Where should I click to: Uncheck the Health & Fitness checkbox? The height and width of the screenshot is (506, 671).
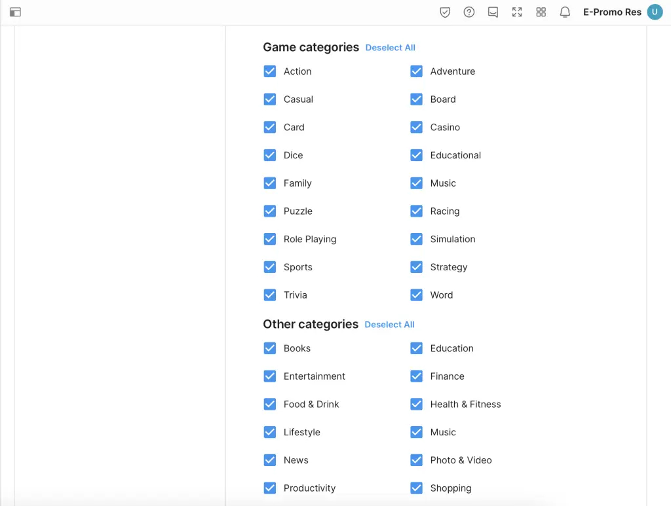416,405
